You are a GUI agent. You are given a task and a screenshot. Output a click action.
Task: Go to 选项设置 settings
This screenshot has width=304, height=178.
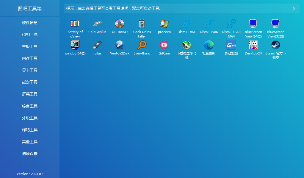30,153
